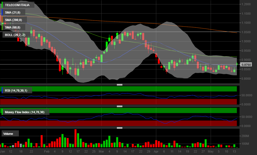This screenshot has width=257, height=155.
Task: Click the current price tag 0.8760
Action: (x=246, y=64)
